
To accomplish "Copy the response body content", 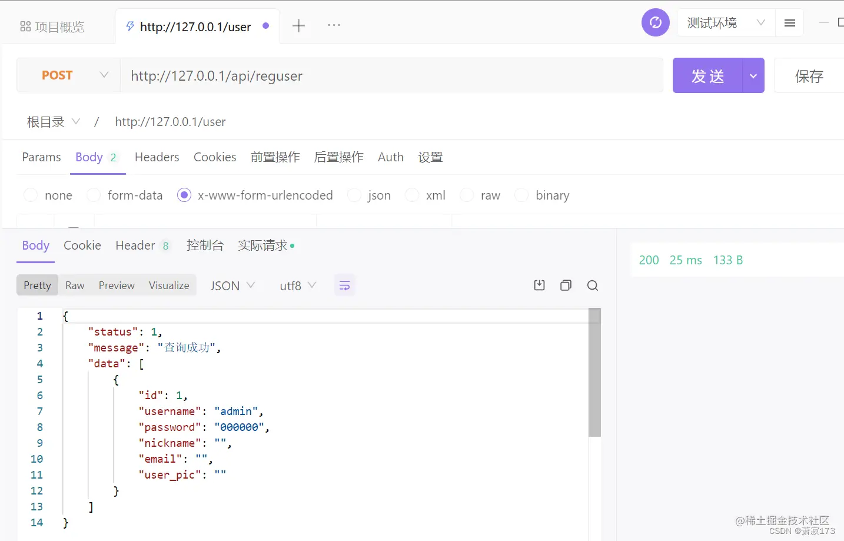I will (566, 285).
